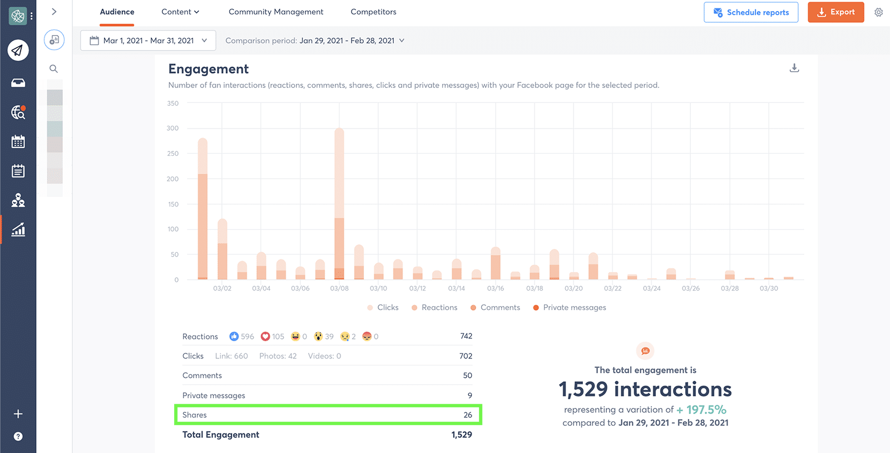Open the bar chart reports icon
The image size is (890, 453).
(18, 229)
